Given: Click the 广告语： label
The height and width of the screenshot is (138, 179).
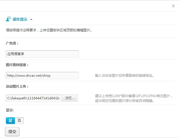Looking at the screenshot, I should (x=12, y=43).
